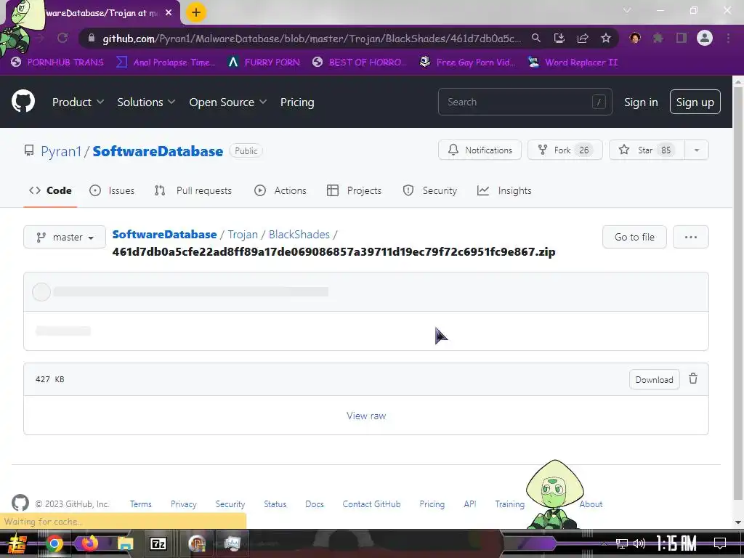This screenshot has height=558, width=744.
Task: Open the Terms footer link
Action: (x=141, y=504)
